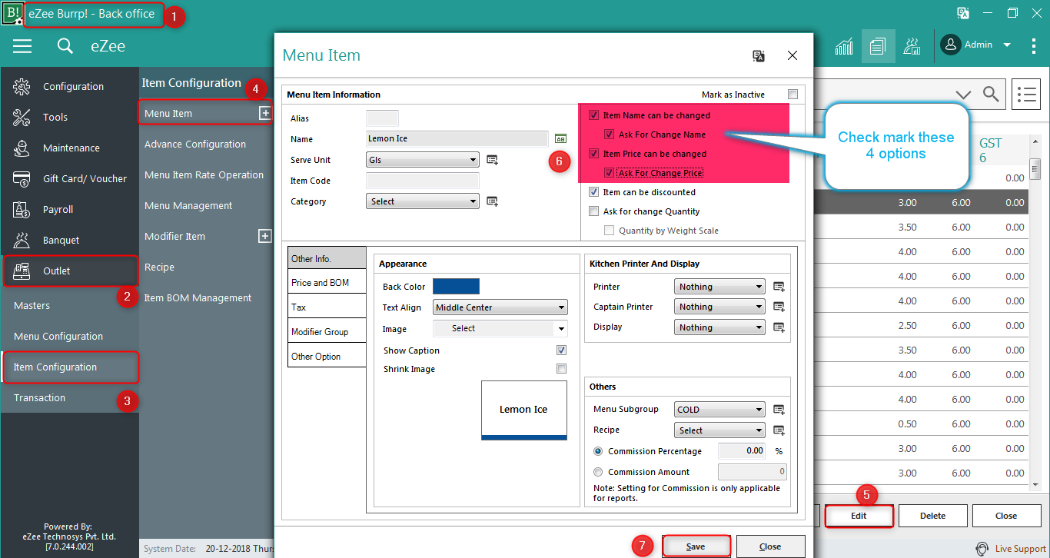Open Recipe dropdown
1050x558 pixels.
tap(719, 430)
